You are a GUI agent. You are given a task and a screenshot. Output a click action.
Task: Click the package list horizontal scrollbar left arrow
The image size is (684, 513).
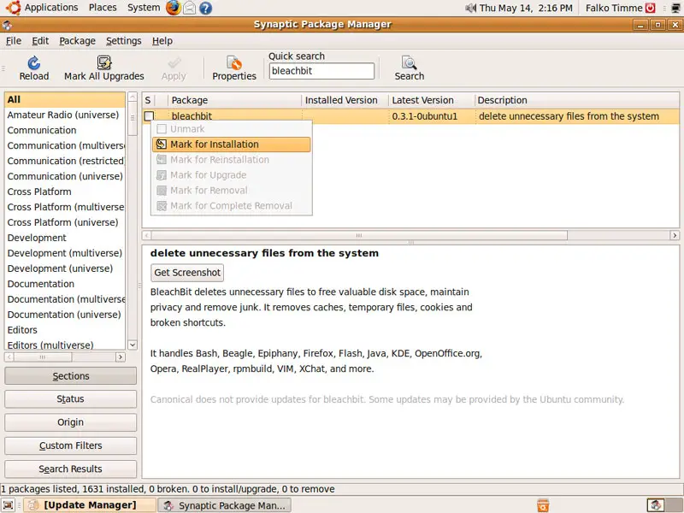[x=147, y=236]
